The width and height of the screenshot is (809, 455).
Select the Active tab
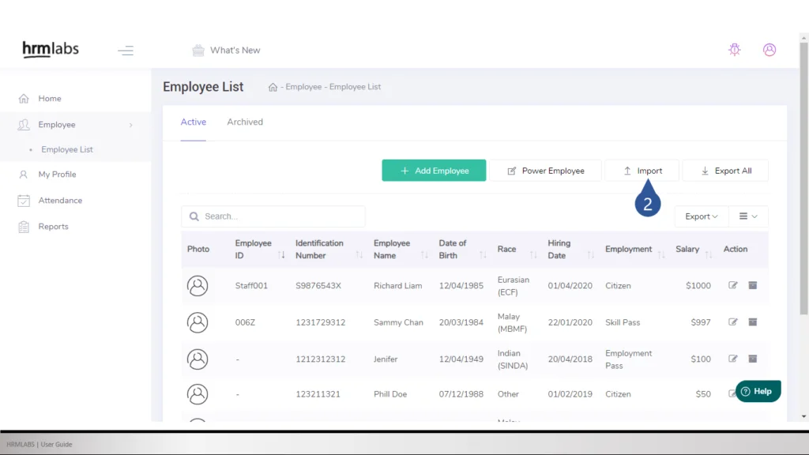click(193, 122)
